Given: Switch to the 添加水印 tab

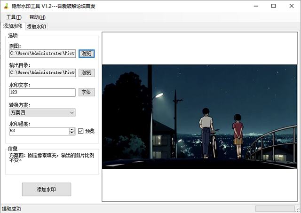Looking at the screenshot, I should tap(13, 26).
